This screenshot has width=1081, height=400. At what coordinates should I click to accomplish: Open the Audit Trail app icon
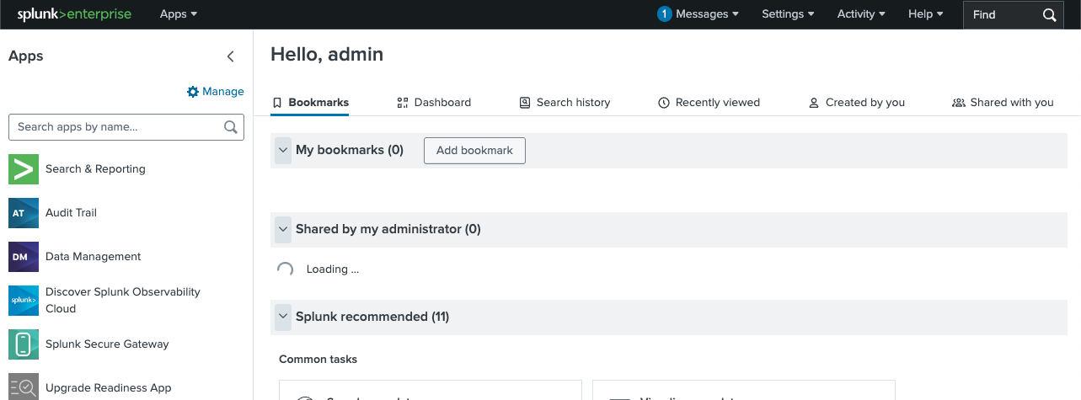24,213
